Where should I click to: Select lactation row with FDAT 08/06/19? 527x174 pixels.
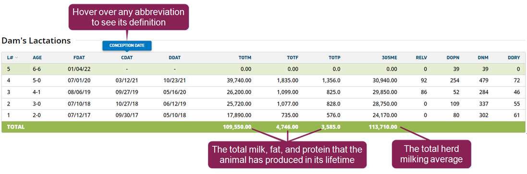[263, 92]
